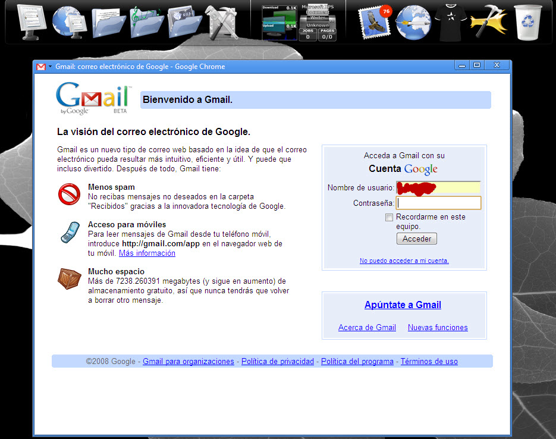Open the pictures folder in the dock
Image resolution: width=556 pixels, height=439 pixels.
coord(184,23)
